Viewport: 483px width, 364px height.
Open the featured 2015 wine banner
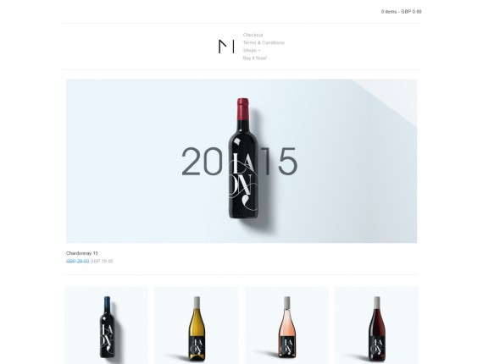241,161
